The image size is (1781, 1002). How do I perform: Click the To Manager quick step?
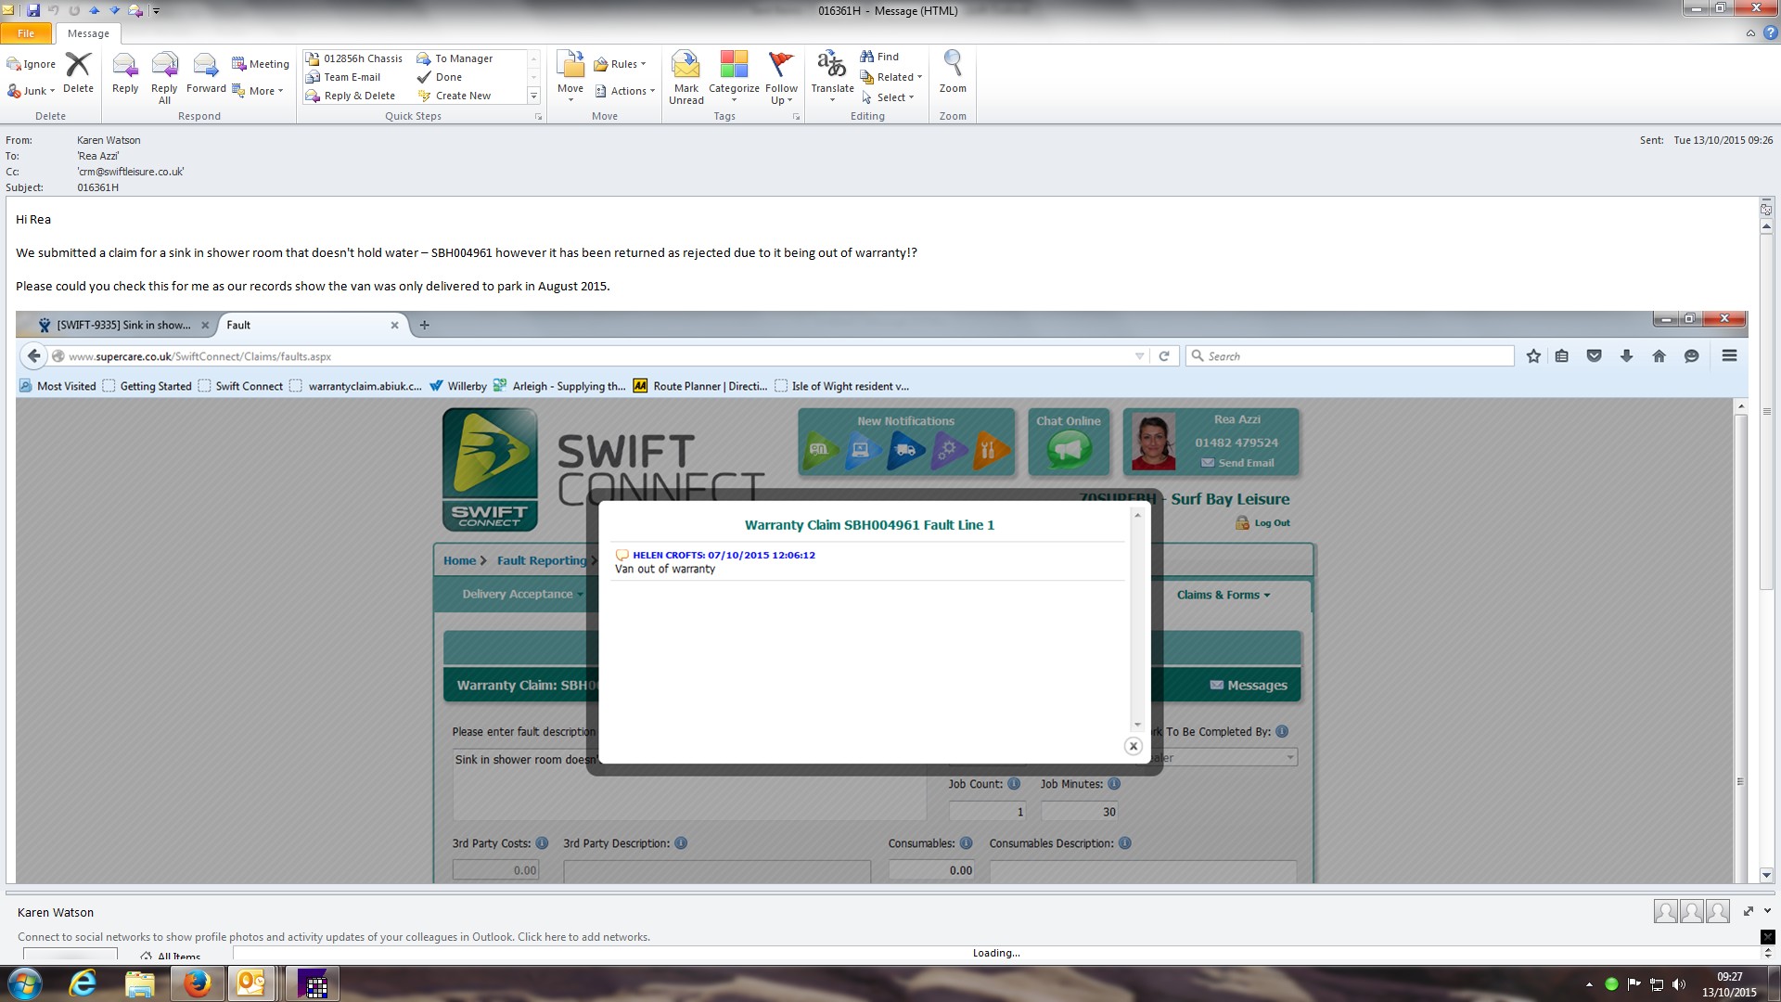click(462, 58)
